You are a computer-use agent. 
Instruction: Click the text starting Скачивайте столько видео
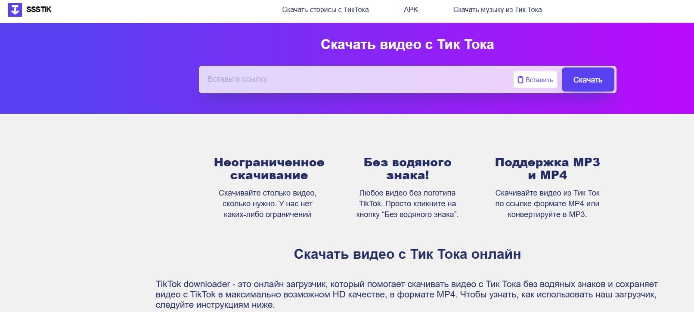[267, 204]
